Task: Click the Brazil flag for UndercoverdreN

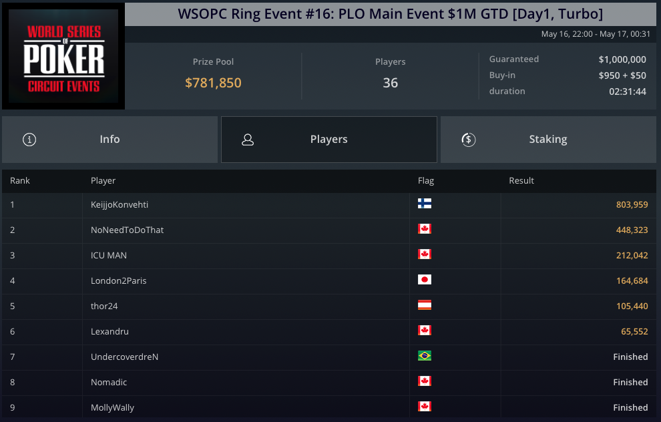Action: click(x=424, y=356)
